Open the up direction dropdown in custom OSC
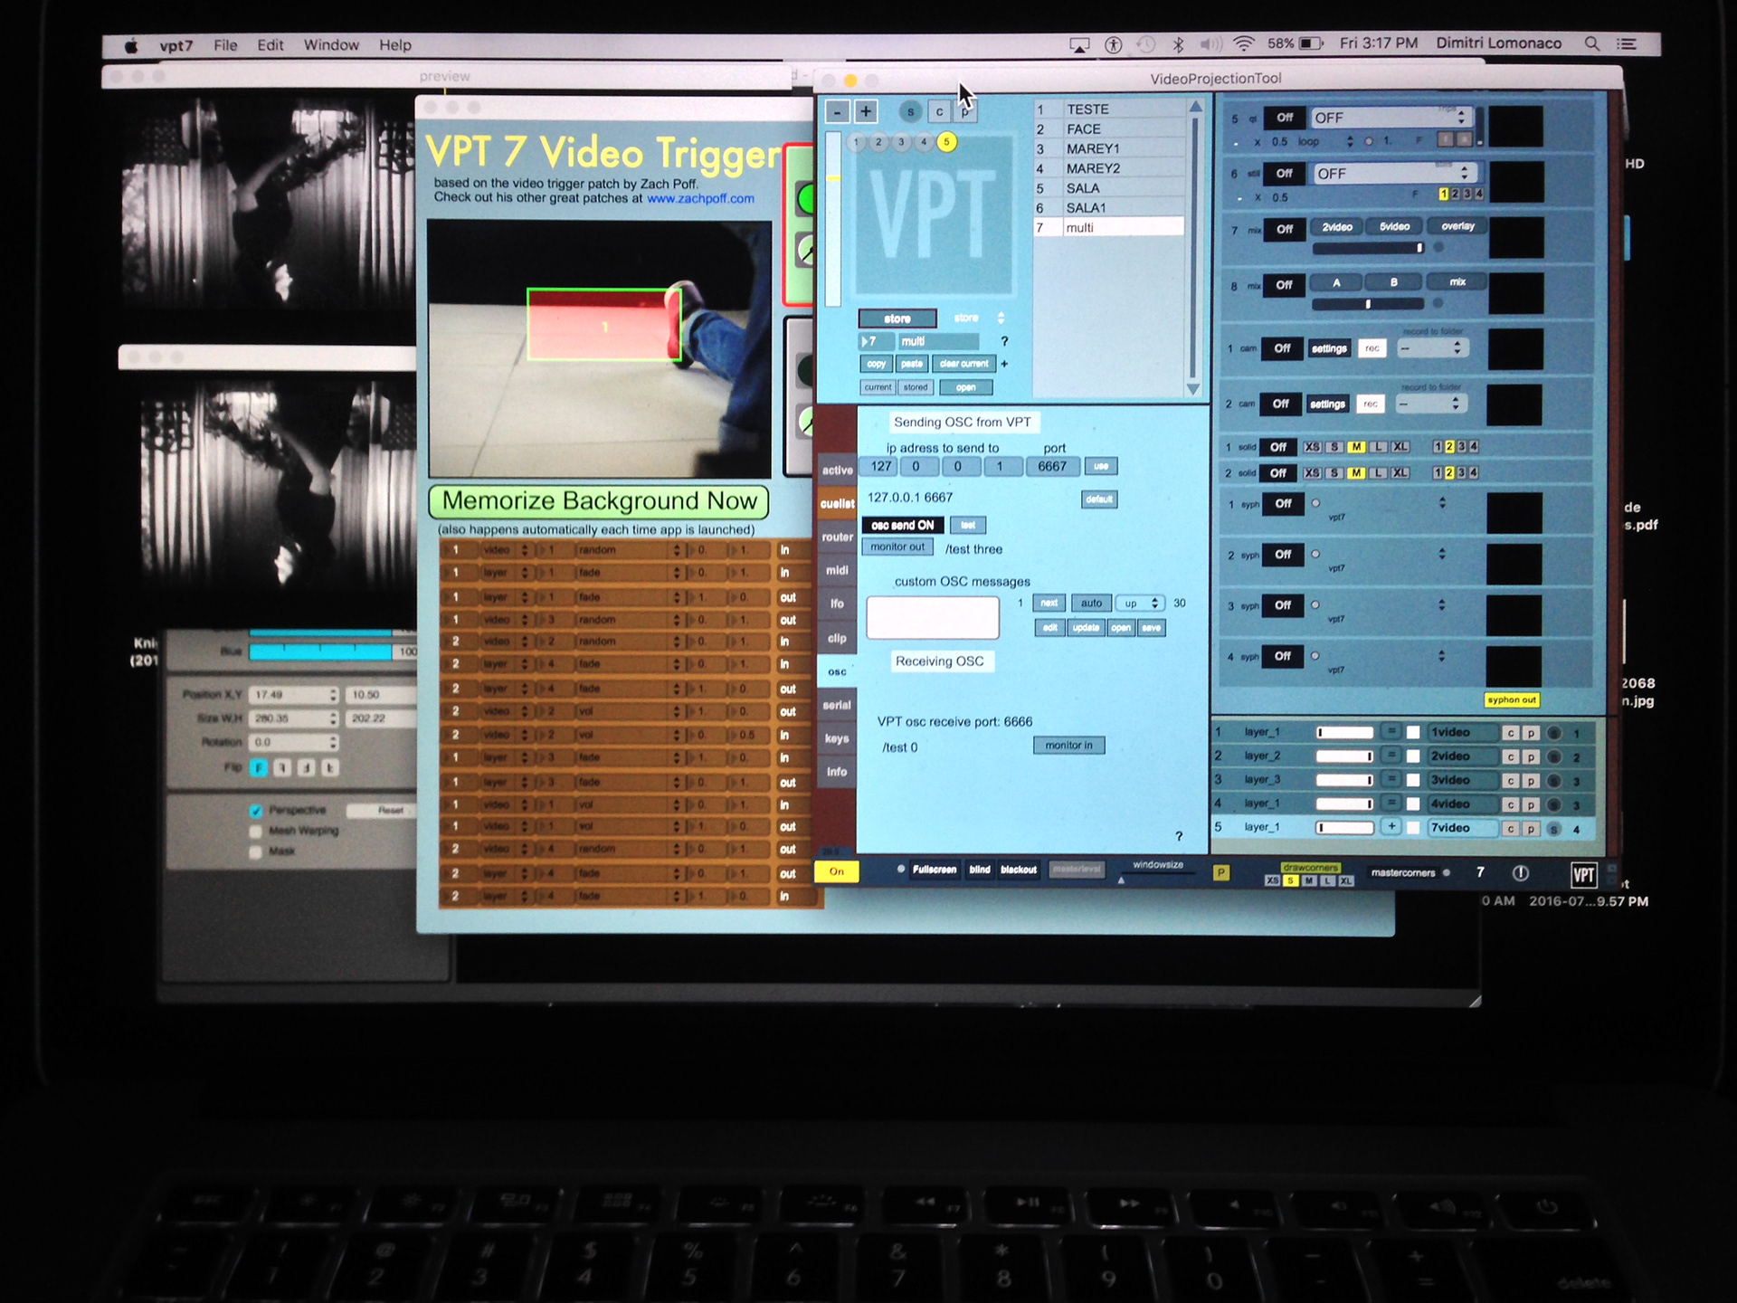The height and width of the screenshot is (1303, 1737). pos(1141,604)
